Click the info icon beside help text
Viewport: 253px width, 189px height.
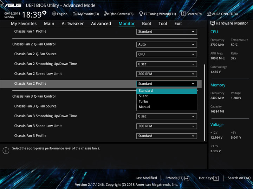[6, 150]
